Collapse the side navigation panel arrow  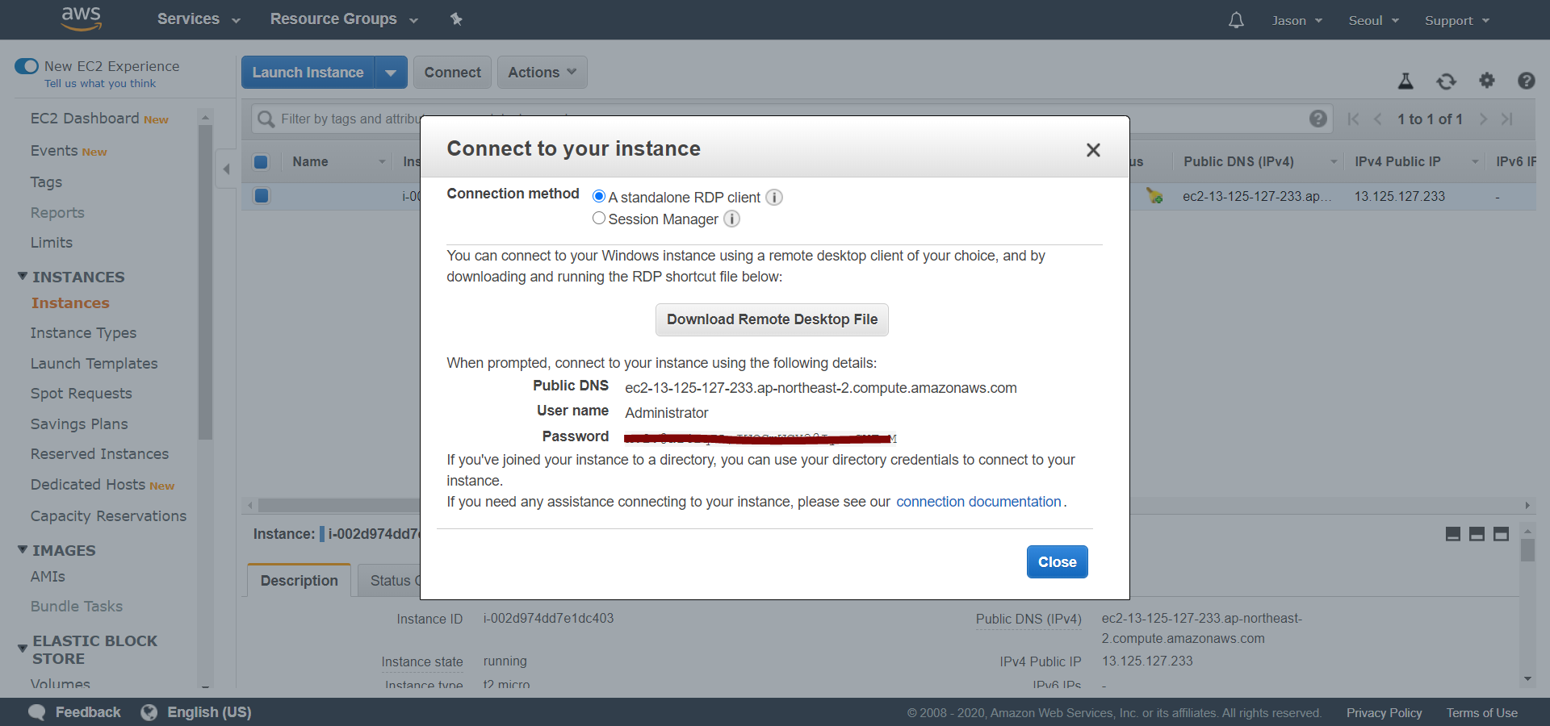226,169
